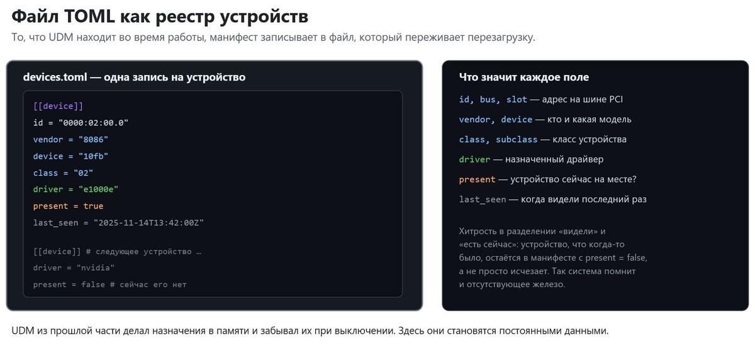This screenshot has height=352, width=755.
Task: Click the heading "Файл TOML как реестр устройств"
Action: [160, 16]
